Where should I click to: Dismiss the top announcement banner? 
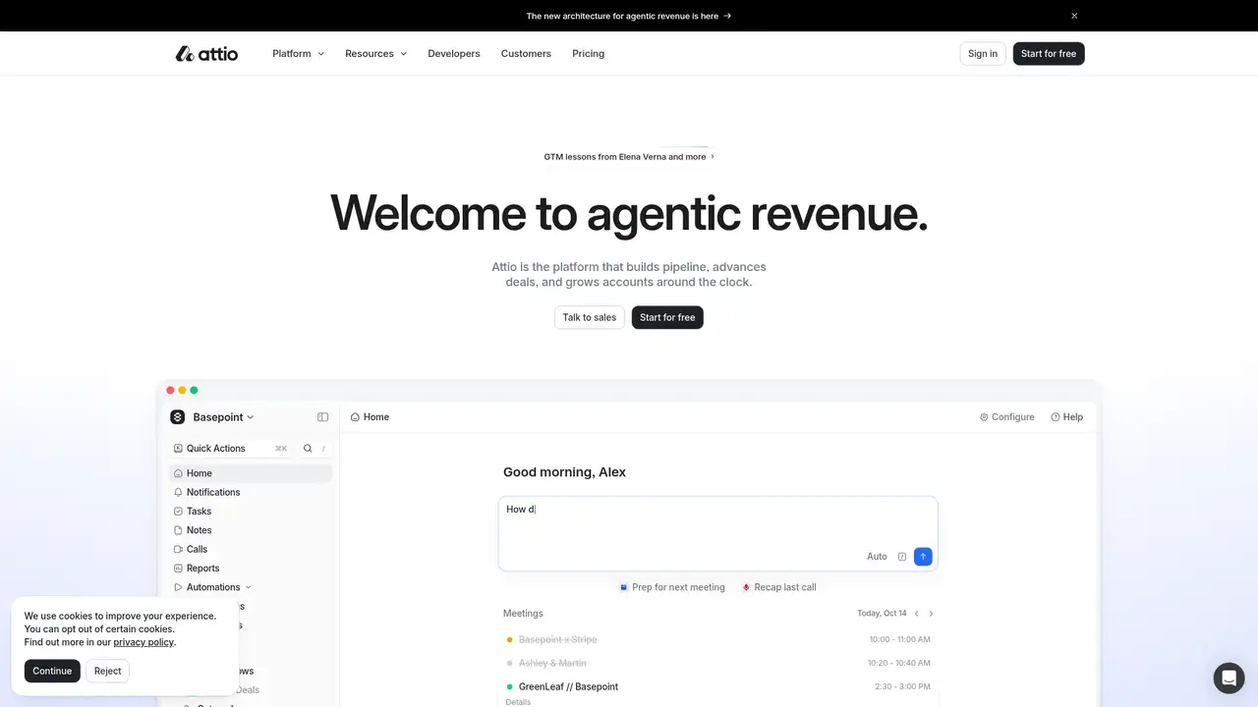[x=1074, y=16]
